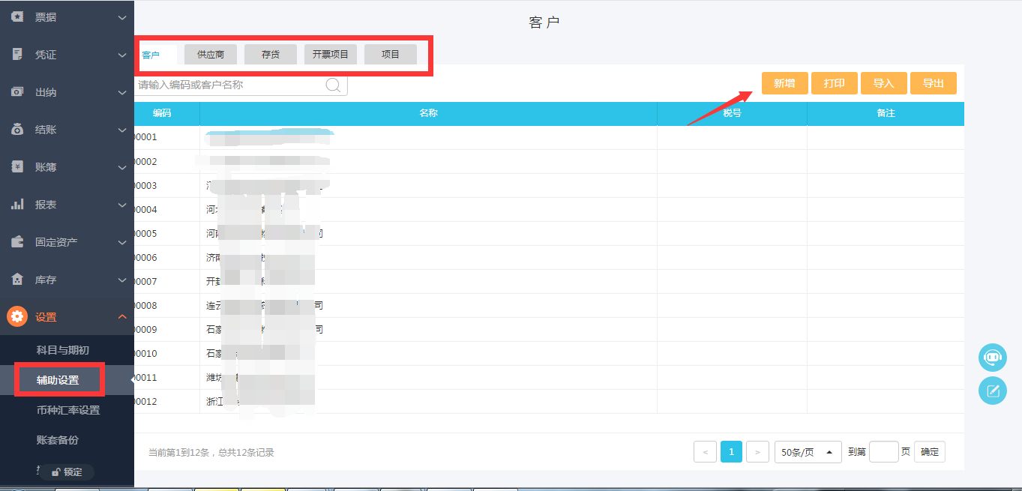This screenshot has height=491, width=1022.
Task: Expand the 账簿 menu chevron
Action: pos(122,167)
